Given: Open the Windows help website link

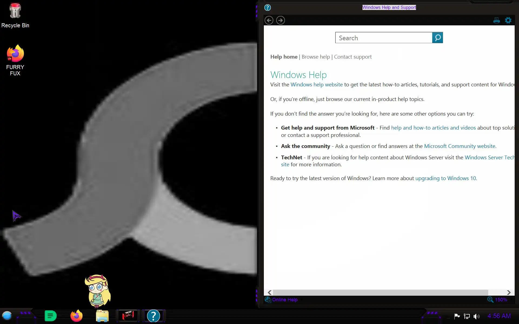Looking at the screenshot, I should (316, 85).
